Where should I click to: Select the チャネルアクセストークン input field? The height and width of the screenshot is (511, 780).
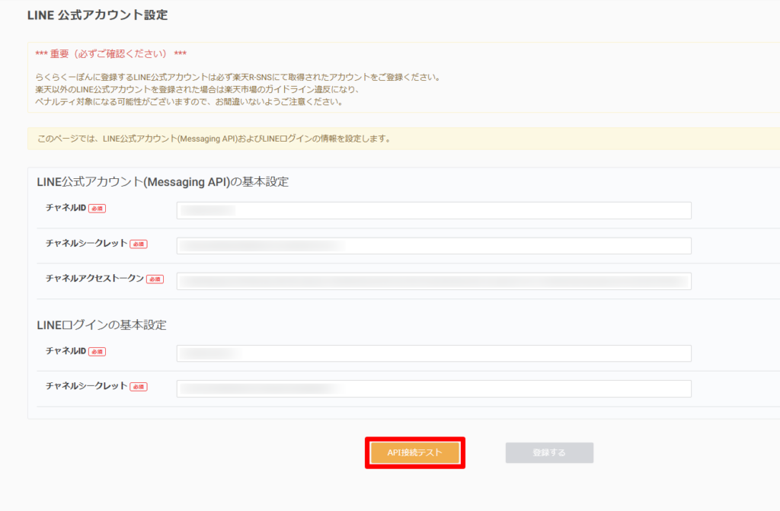(433, 281)
